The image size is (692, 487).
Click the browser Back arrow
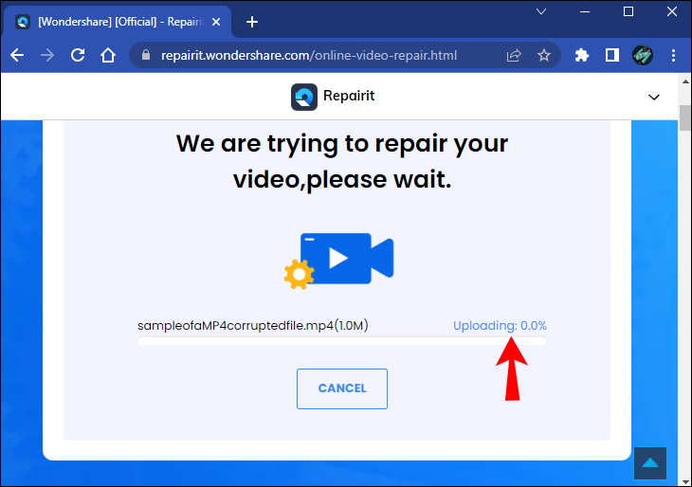coord(17,56)
